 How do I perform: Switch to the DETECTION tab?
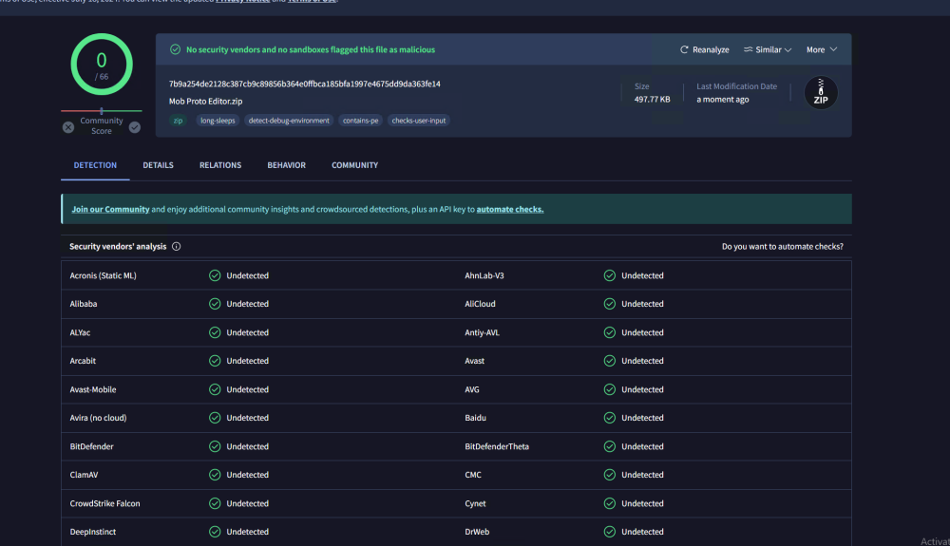tap(95, 165)
